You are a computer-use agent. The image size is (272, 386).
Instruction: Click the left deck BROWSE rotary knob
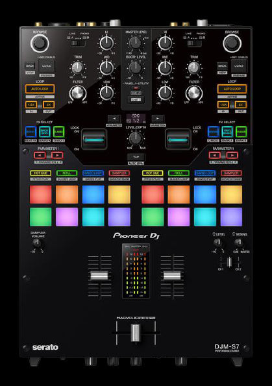pos(40,43)
